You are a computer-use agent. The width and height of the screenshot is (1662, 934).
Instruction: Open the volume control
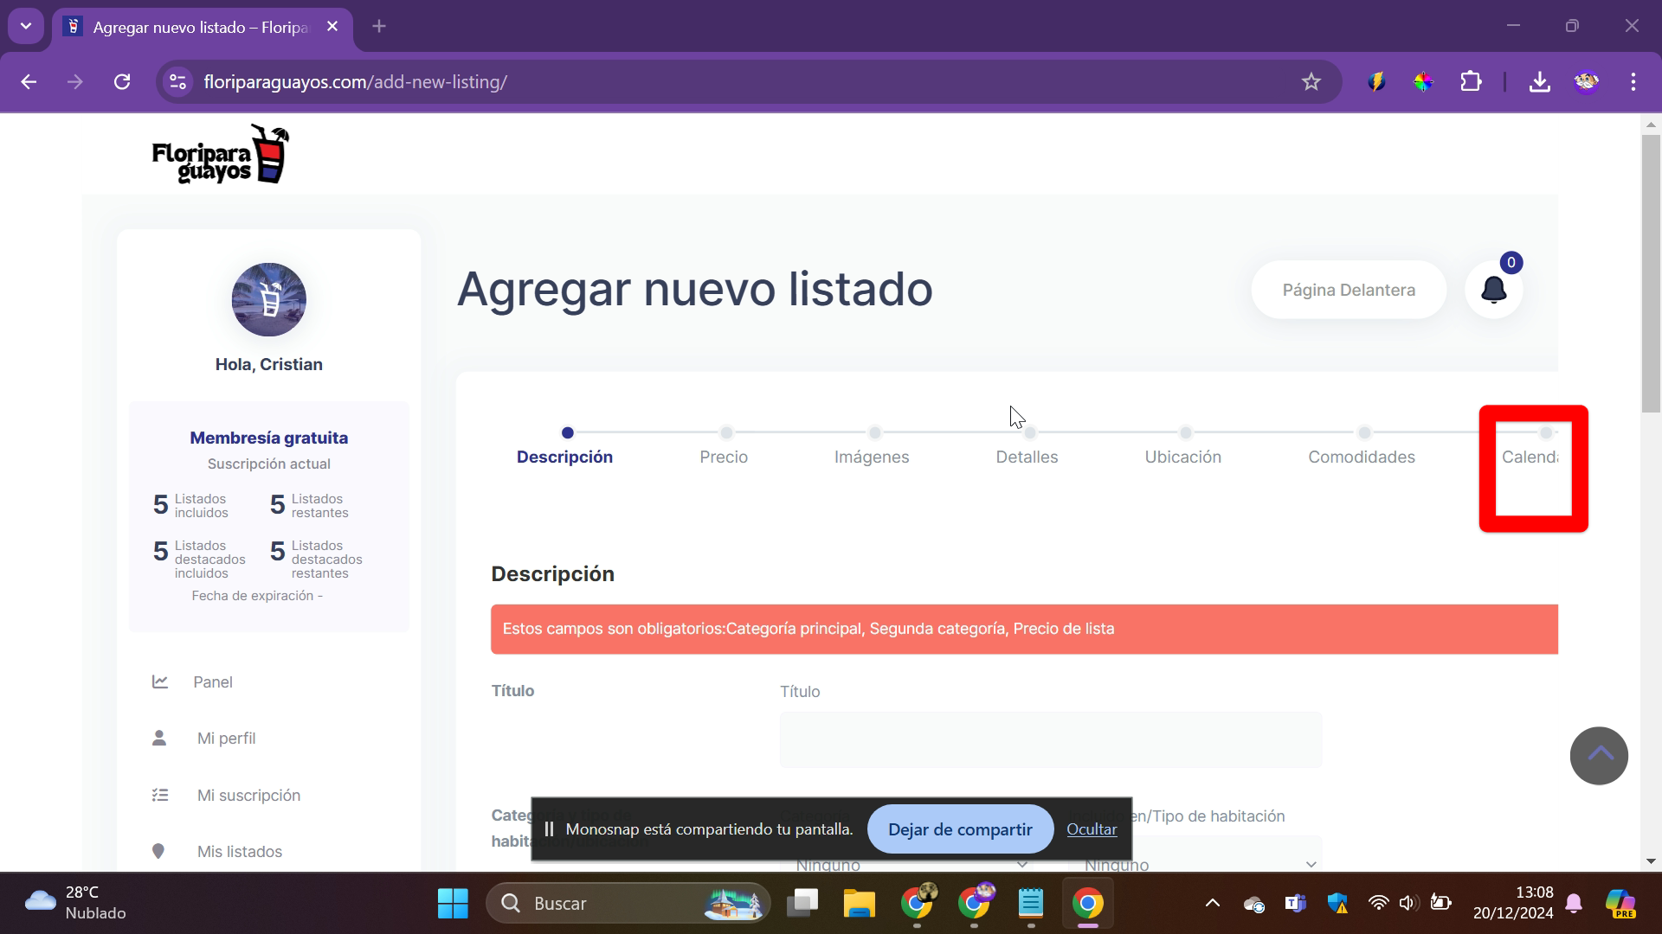coord(1408,903)
